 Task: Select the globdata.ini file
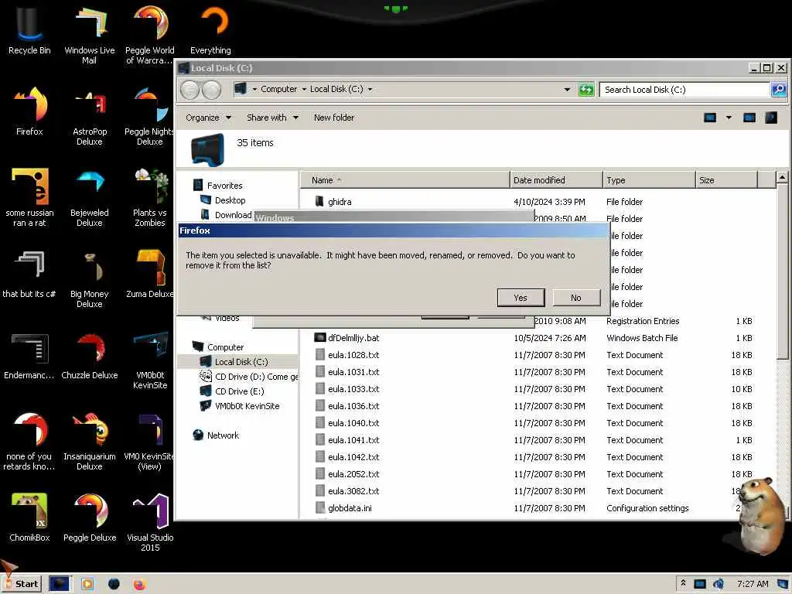click(x=350, y=508)
